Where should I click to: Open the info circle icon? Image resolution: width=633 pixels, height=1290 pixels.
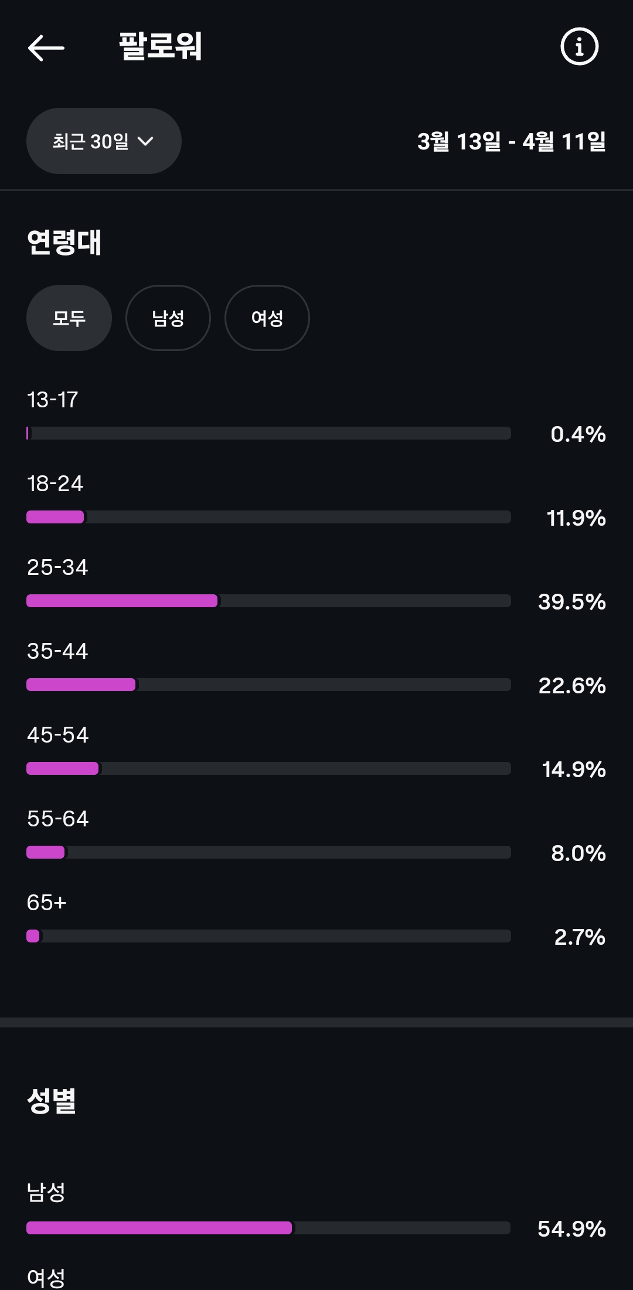point(579,46)
